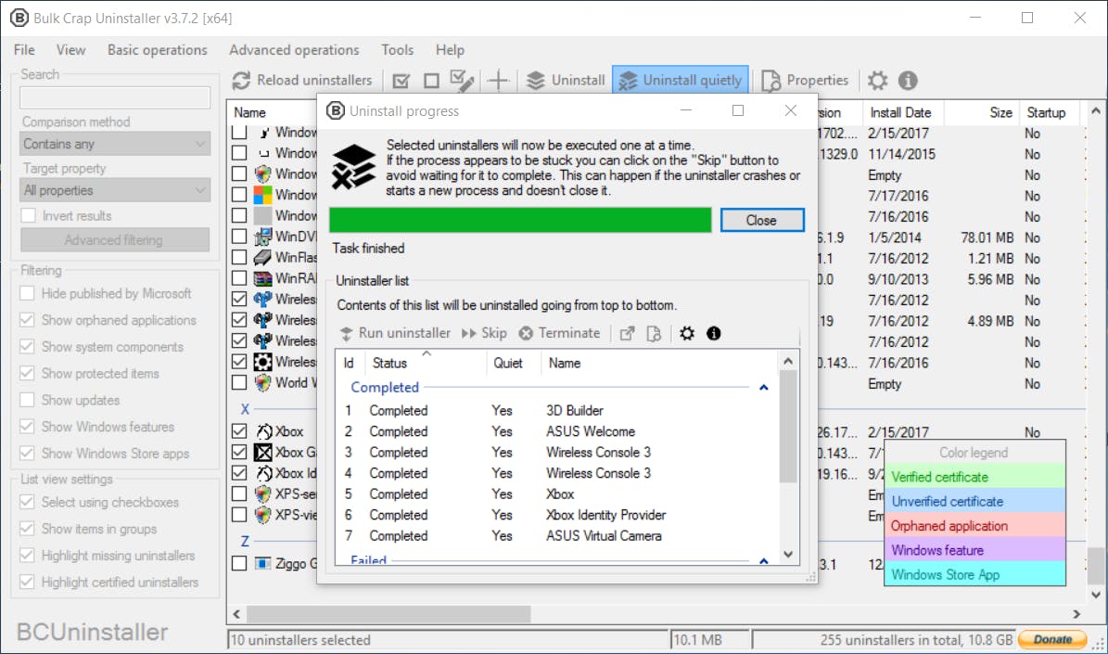Image resolution: width=1108 pixels, height=654 pixels.
Task: Toggle Select using checkboxes option
Action: (27, 502)
